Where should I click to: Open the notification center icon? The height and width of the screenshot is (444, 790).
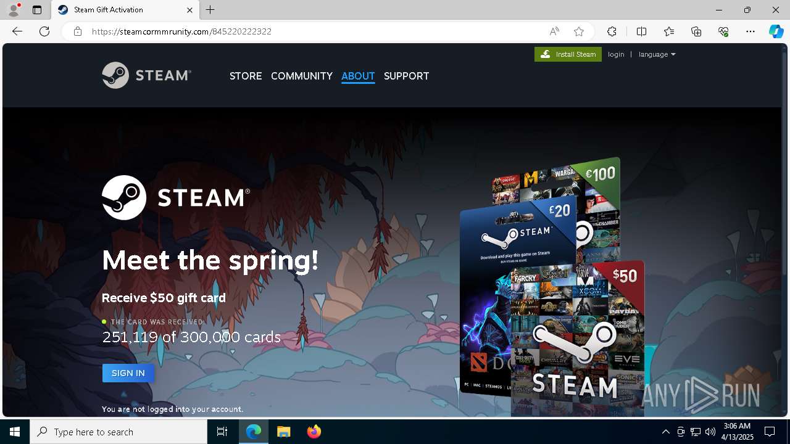tap(770, 432)
